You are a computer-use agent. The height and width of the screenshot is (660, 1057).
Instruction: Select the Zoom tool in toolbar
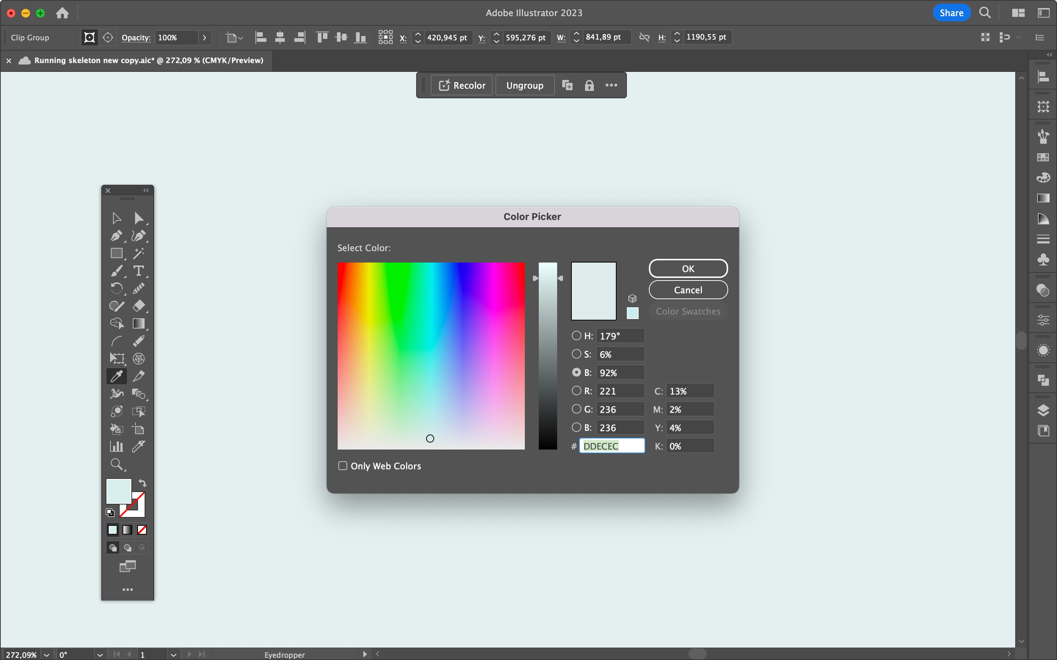[116, 464]
